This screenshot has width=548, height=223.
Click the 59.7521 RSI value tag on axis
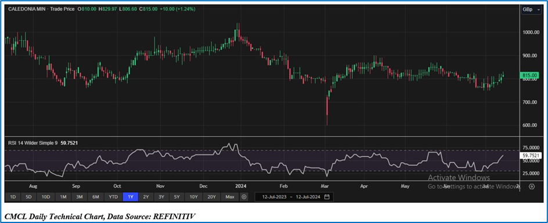pos(531,156)
